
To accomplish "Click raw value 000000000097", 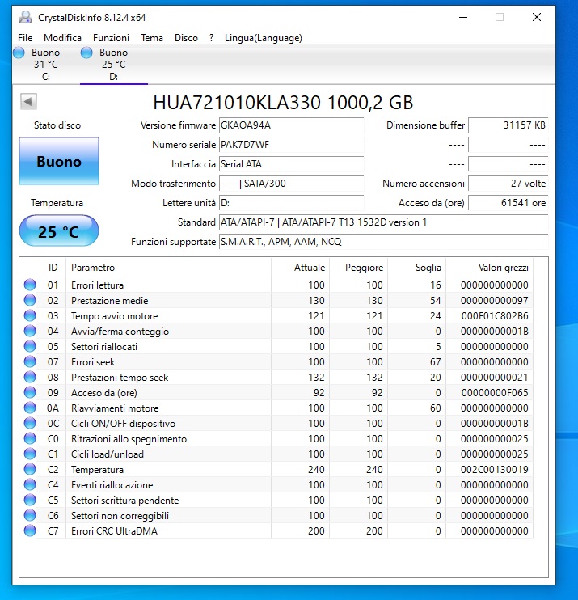I will tap(494, 300).
